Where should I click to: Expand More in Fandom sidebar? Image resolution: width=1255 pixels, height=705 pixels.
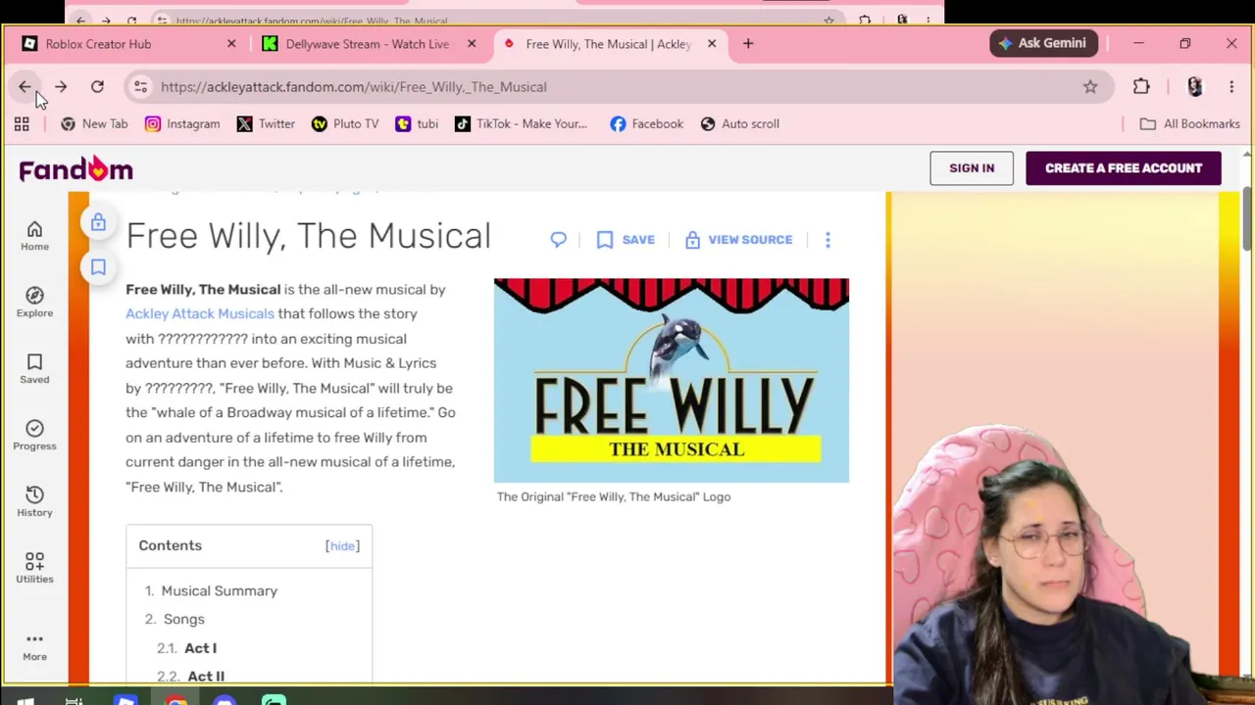pos(34,646)
